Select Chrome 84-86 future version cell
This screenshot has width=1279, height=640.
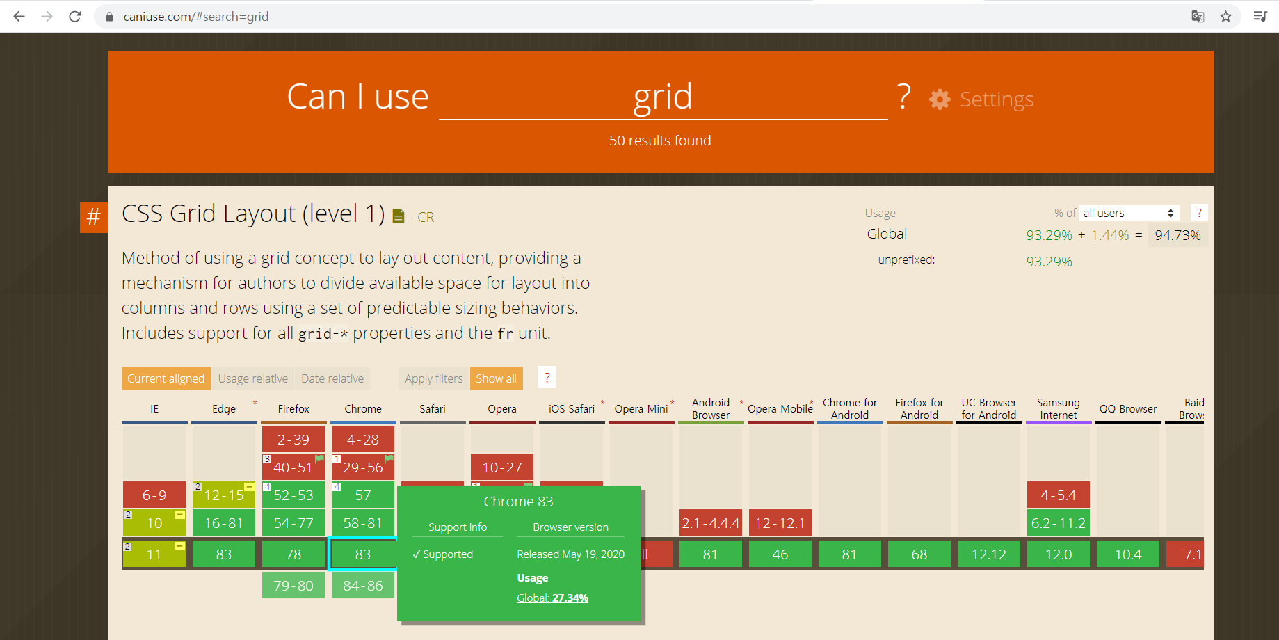click(363, 585)
